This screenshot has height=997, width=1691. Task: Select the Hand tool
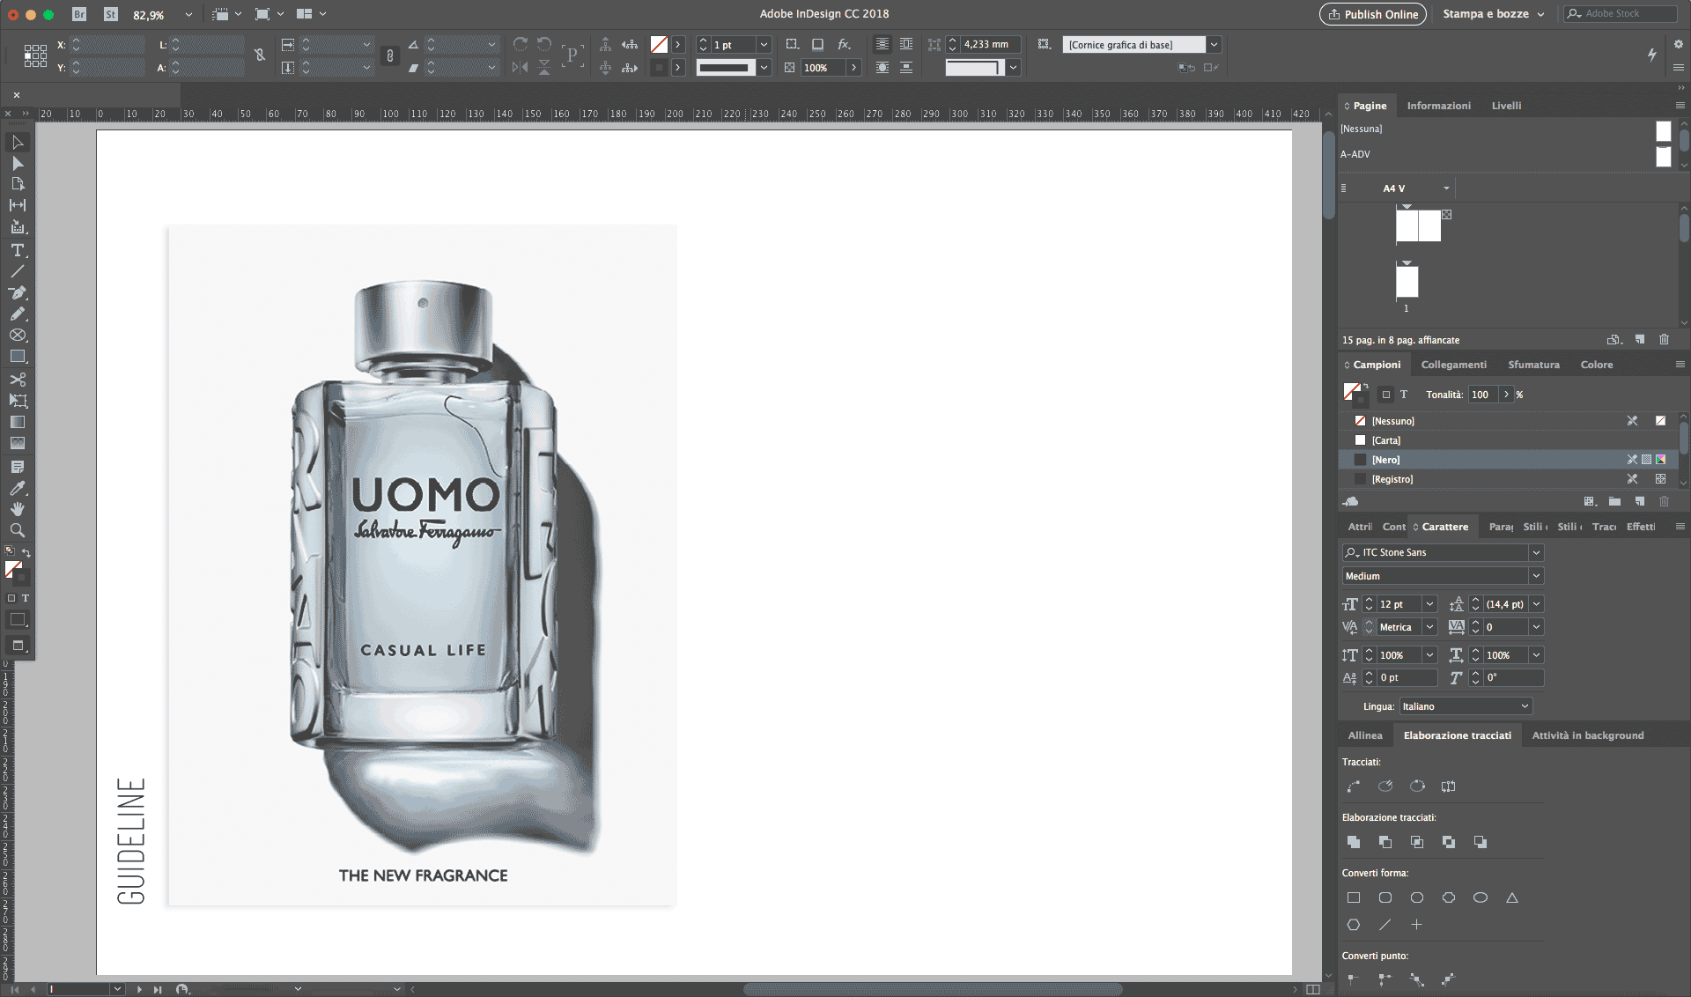point(18,508)
